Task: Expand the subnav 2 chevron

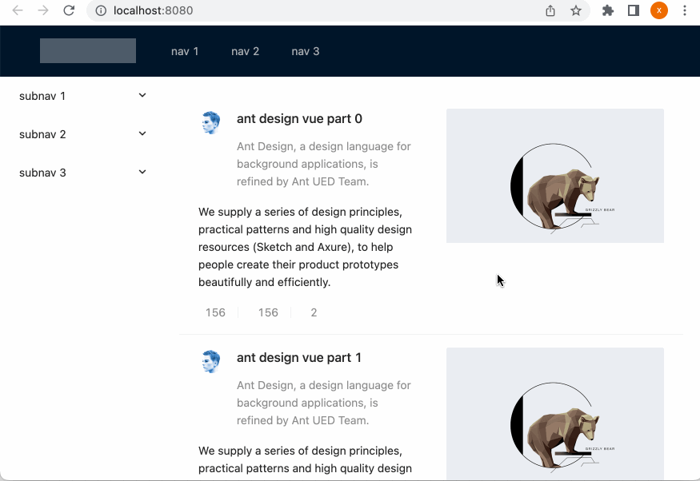Action: point(142,133)
